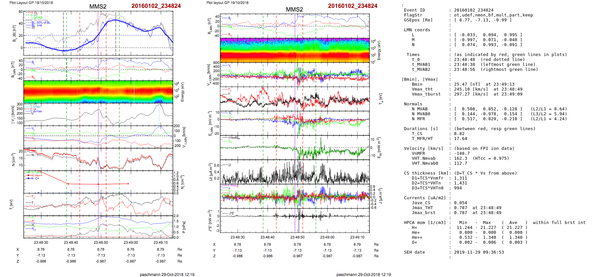
Task: Click the Velocity [km/s] heading
Action: point(423,149)
